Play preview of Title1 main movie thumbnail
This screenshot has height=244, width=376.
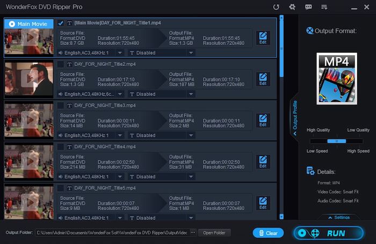[30, 38]
